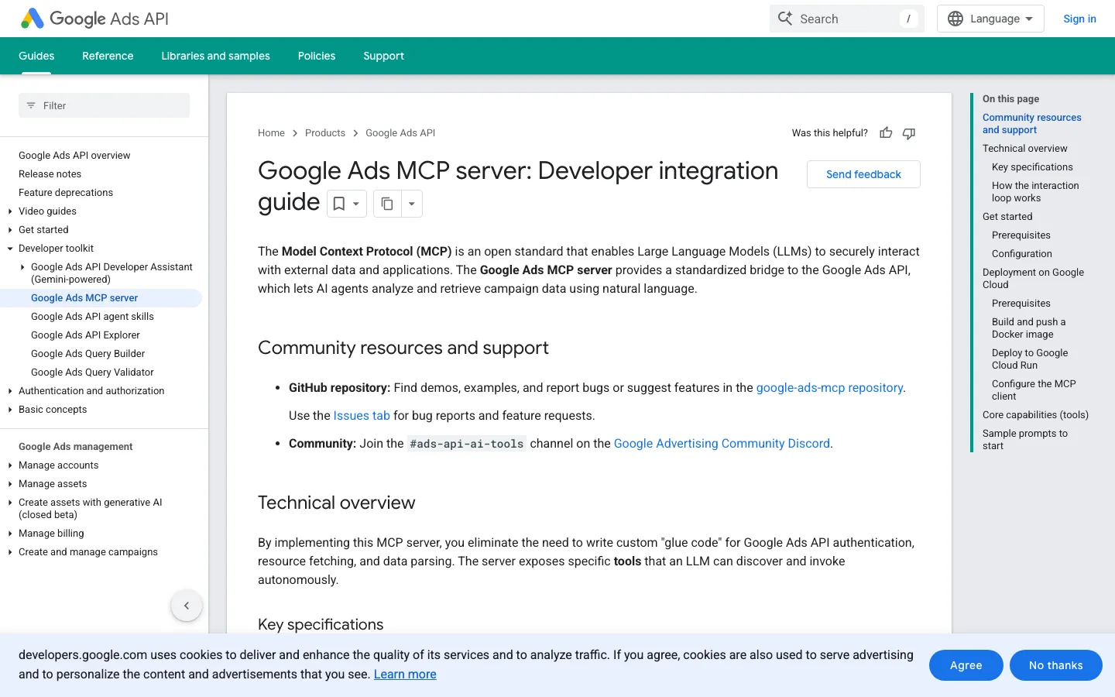This screenshot has width=1115, height=697.
Task: Agree to cookies
Action: pos(966,665)
